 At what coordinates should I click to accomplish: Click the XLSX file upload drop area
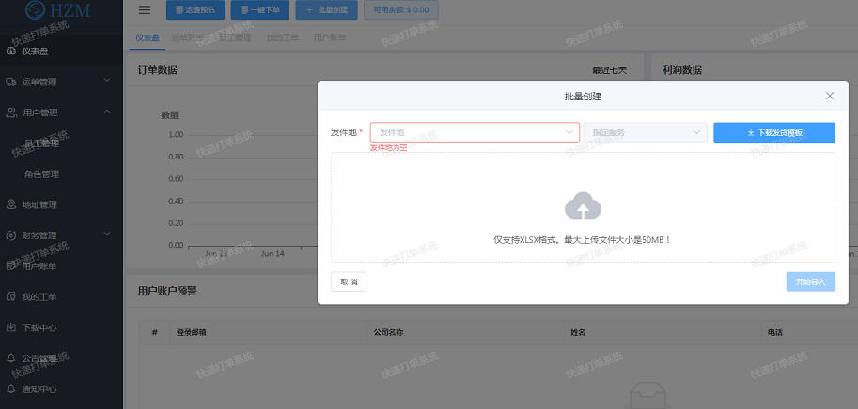[x=583, y=225]
